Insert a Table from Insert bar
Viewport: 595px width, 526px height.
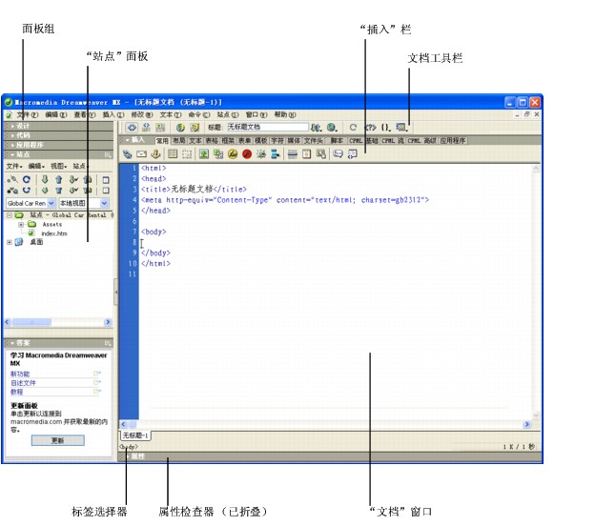173,154
